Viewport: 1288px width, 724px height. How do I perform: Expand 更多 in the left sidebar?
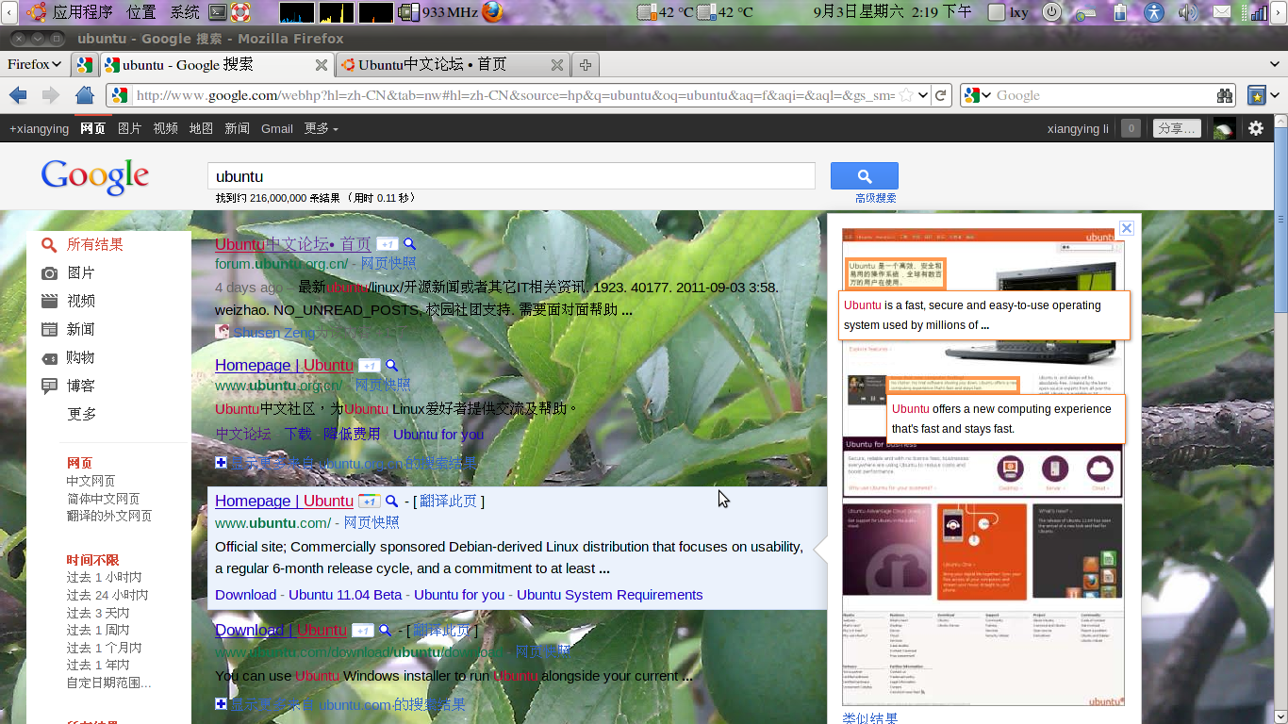pyautogui.click(x=81, y=414)
